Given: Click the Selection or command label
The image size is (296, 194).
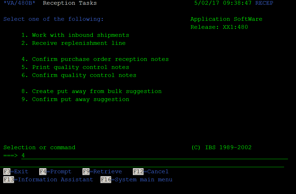Looking at the screenshot, I should point(39,148).
